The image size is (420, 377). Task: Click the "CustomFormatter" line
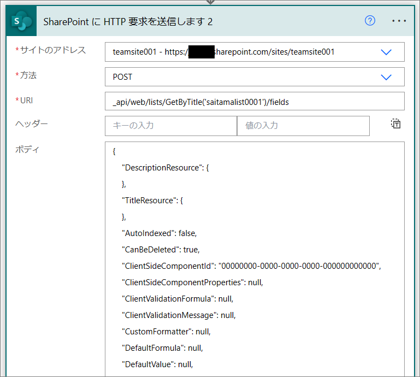(167, 332)
